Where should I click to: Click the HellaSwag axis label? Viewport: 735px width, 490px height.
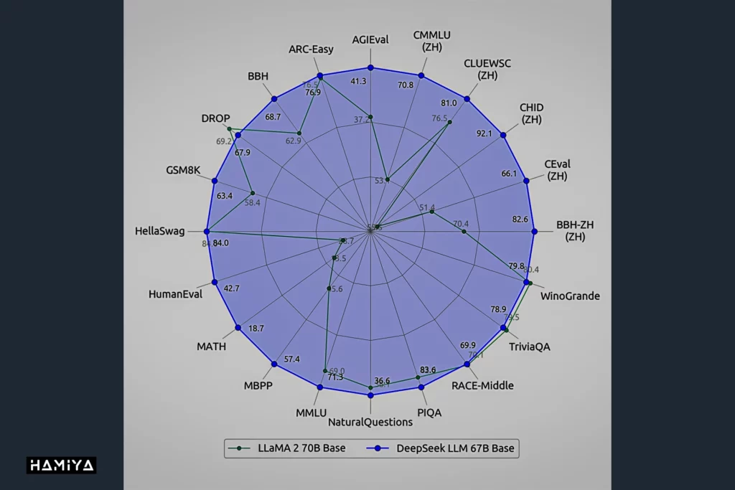tap(160, 231)
